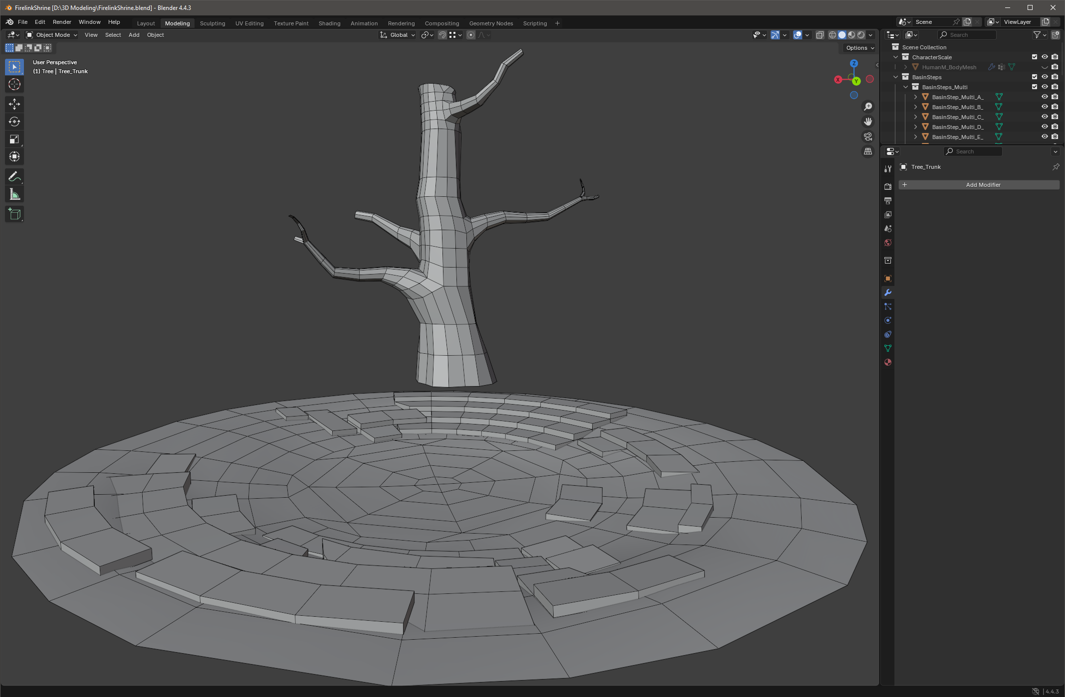Screen dimensions: 1065x697
Task: Click the outliner Search field
Action: click(x=968, y=35)
